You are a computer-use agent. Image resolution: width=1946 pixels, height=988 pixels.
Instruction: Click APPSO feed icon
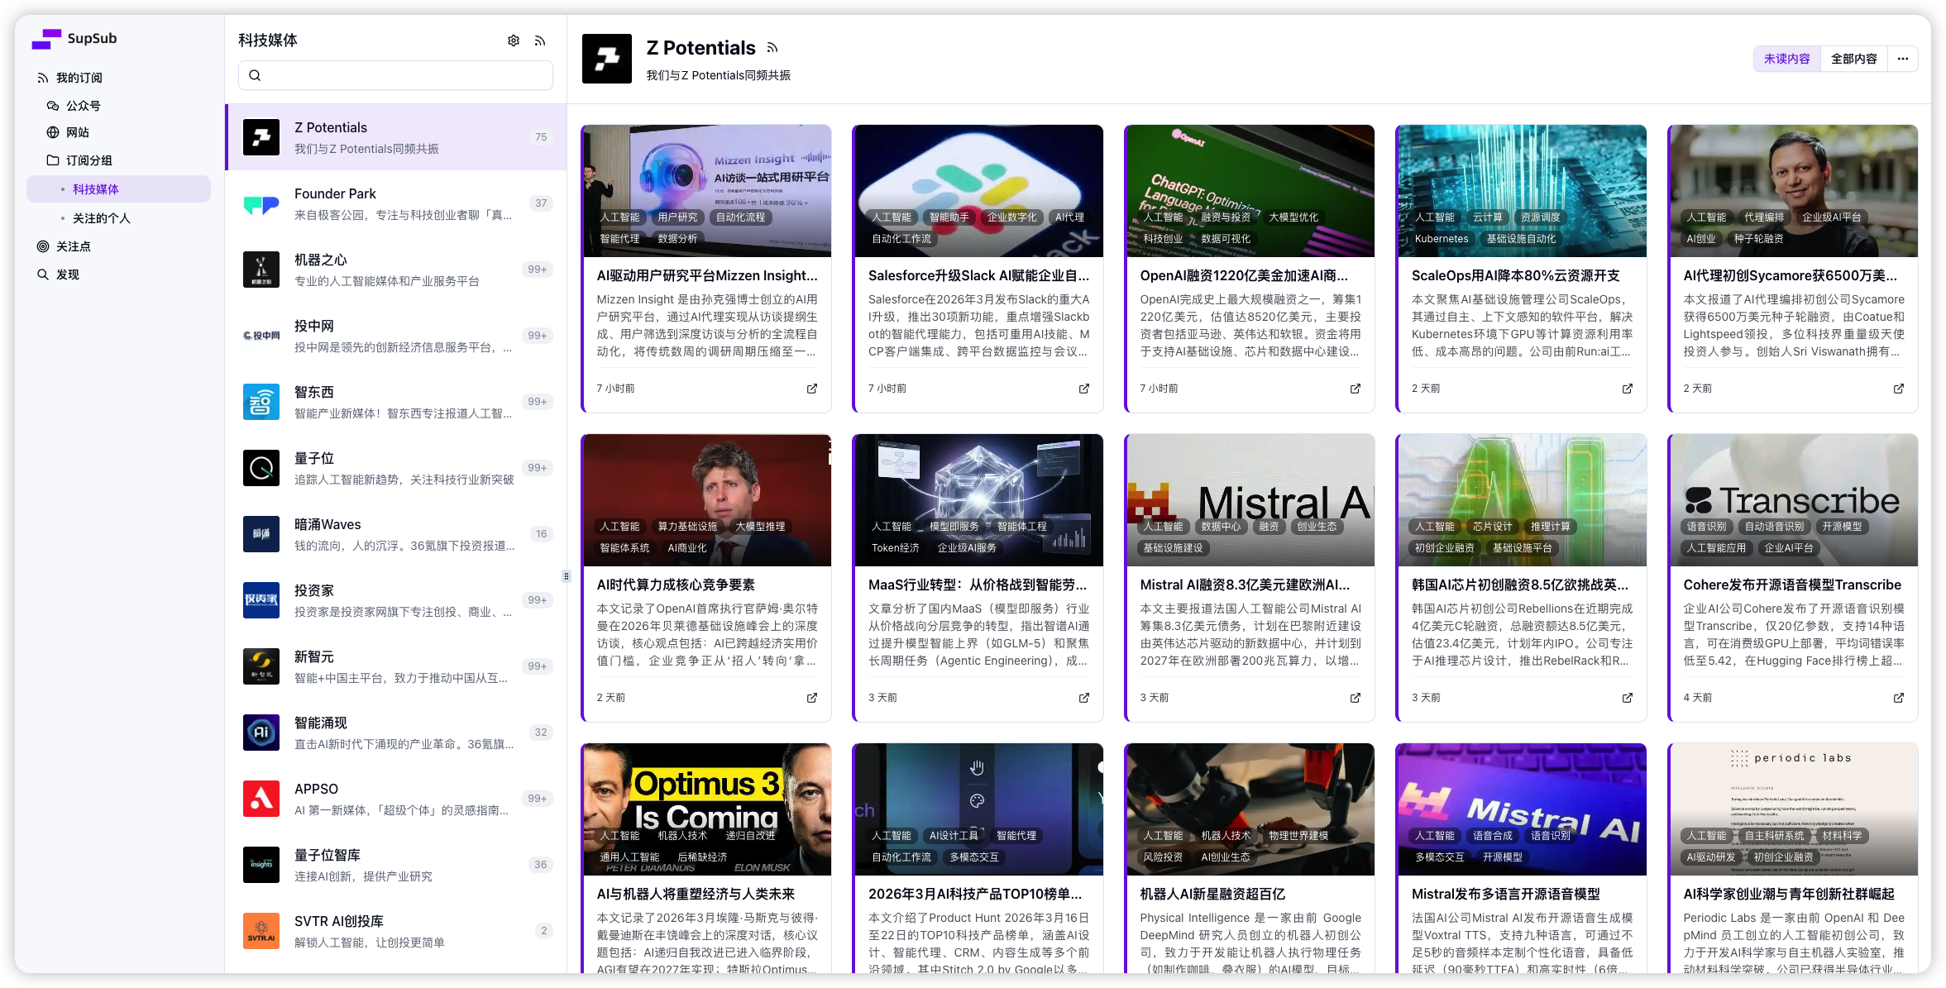tap(261, 799)
